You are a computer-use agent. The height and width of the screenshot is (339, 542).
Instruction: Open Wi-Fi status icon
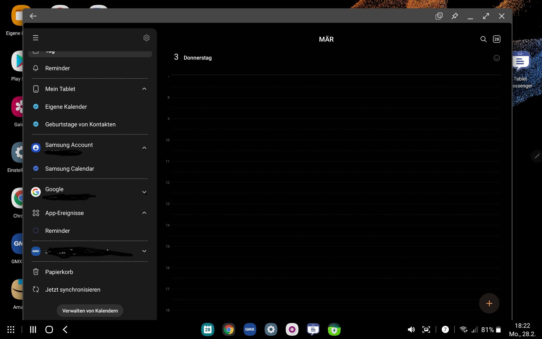click(463, 329)
